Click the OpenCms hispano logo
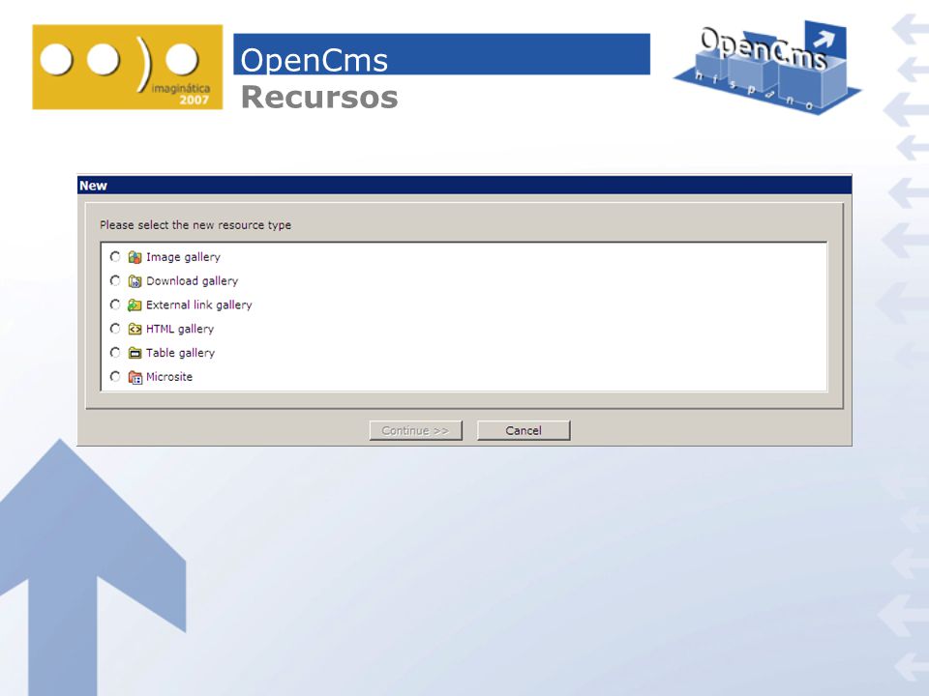Viewport: 929px width, 696px height. coord(767,67)
